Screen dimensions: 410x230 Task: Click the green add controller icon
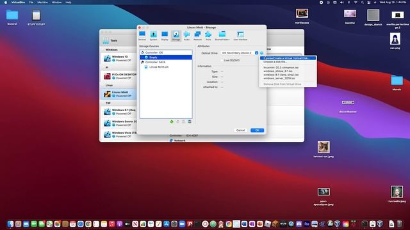[172, 121]
